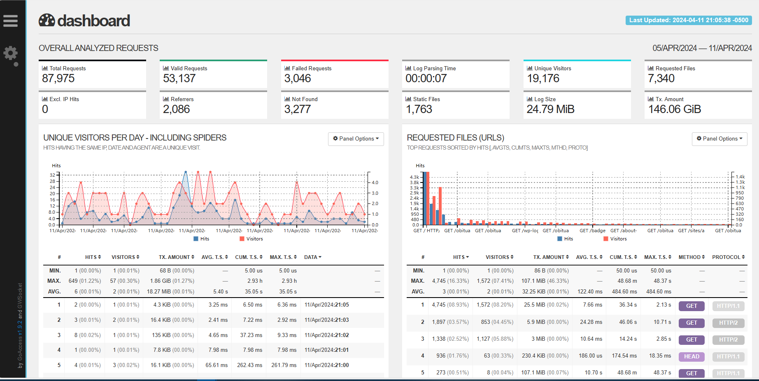The image size is (759, 381).
Task: Open Panel Options for Requested Files panel
Action: (719, 139)
